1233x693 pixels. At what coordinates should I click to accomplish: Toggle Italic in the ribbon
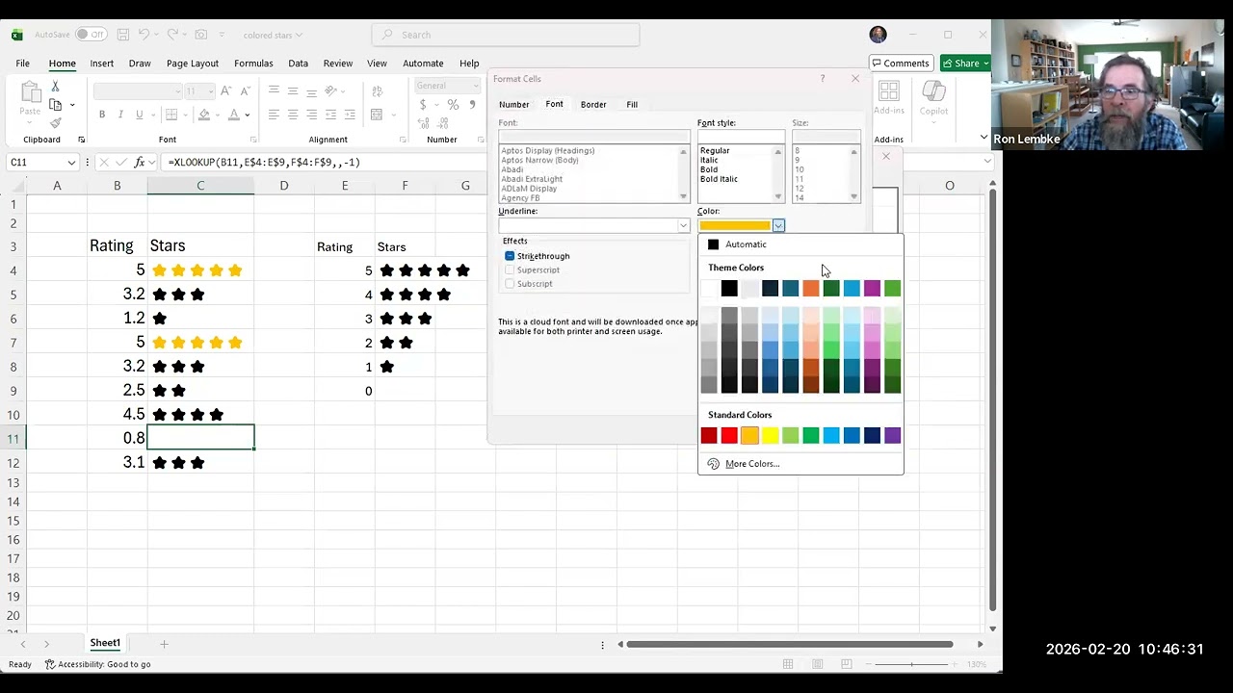(x=120, y=115)
